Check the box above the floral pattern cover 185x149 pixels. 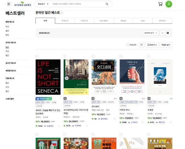(x=65, y=135)
